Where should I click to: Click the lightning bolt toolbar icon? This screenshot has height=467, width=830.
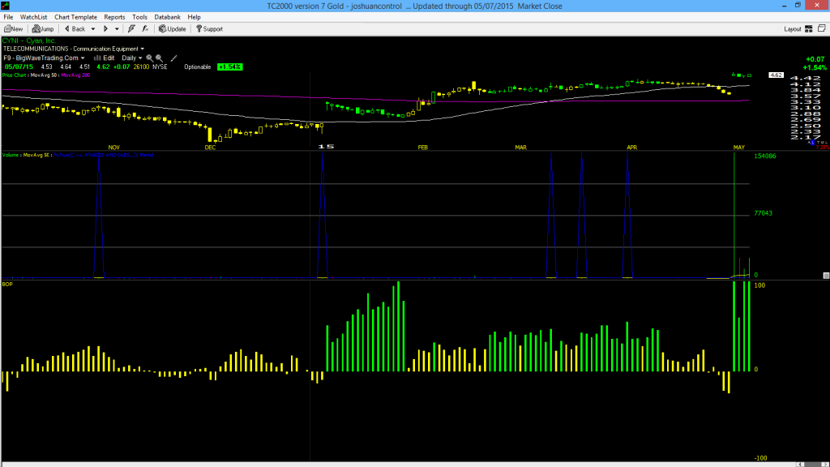[131, 29]
